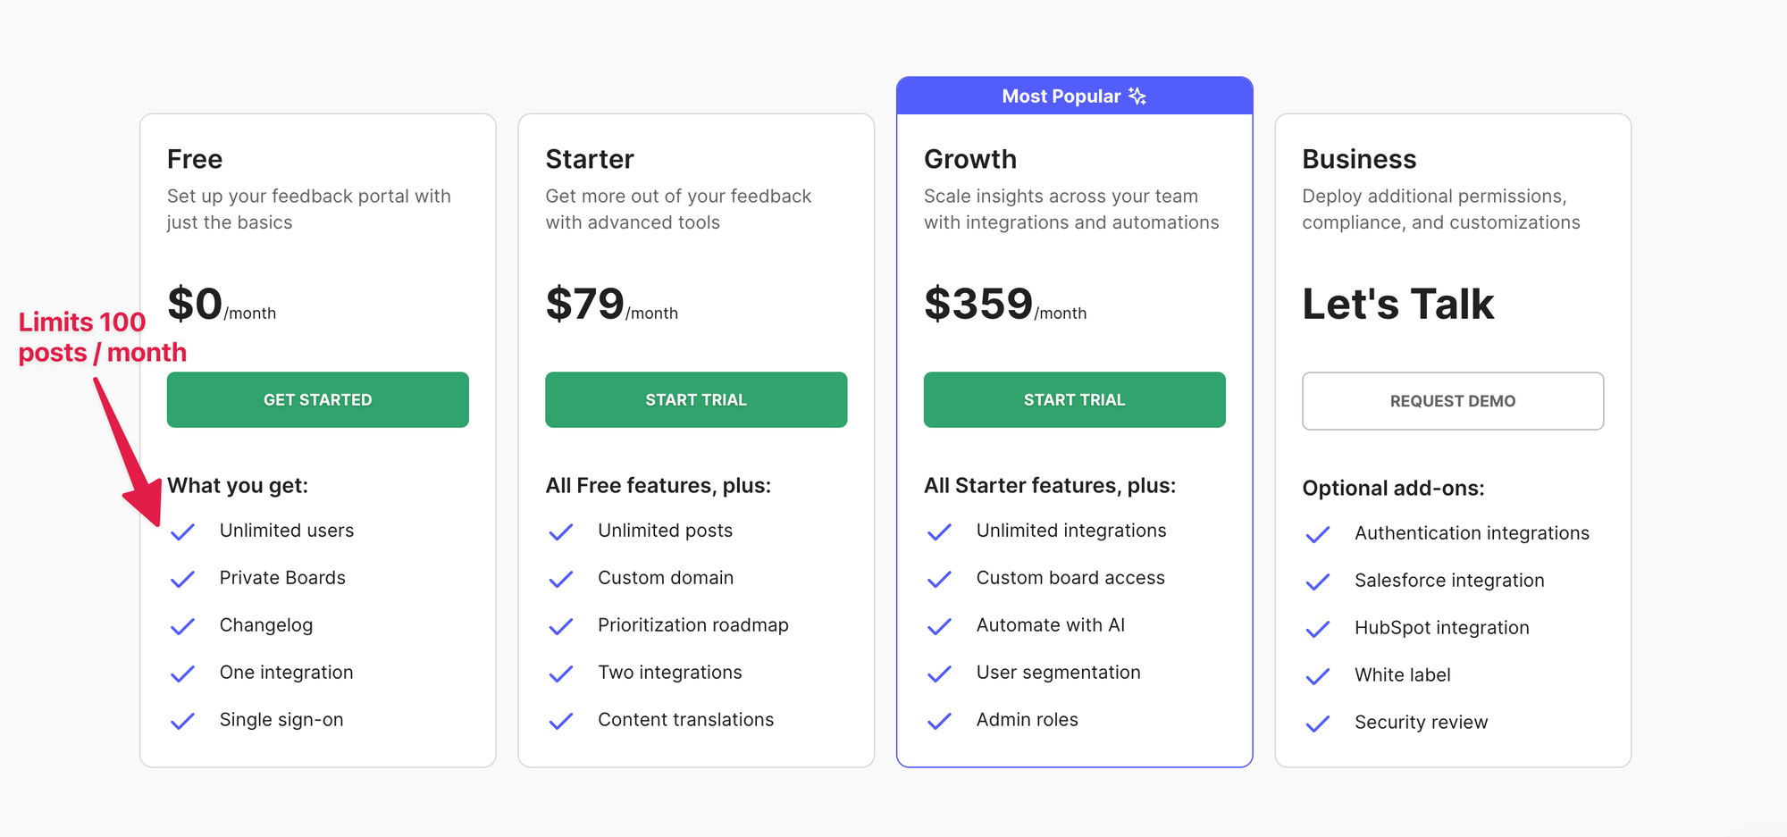
Task: Click the checkmark beside Salesforce integration
Action: [x=1318, y=582]
